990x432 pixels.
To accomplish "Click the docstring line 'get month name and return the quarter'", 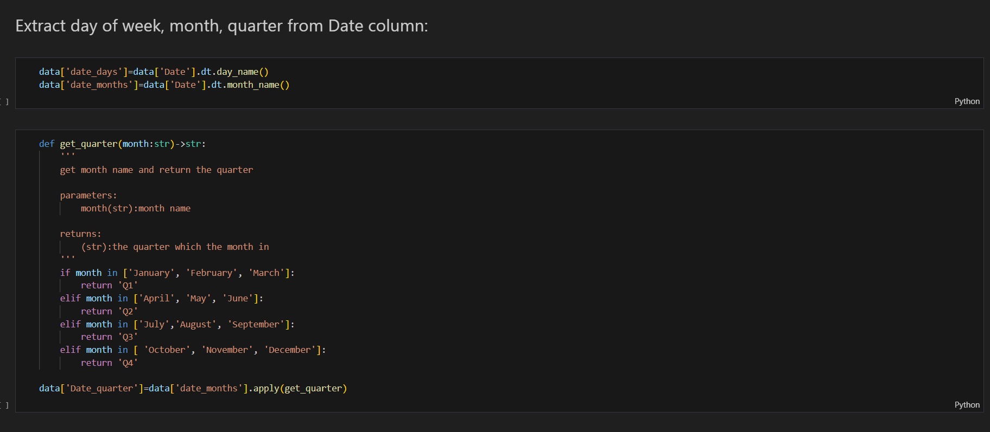I will click(x=156, y=170).
